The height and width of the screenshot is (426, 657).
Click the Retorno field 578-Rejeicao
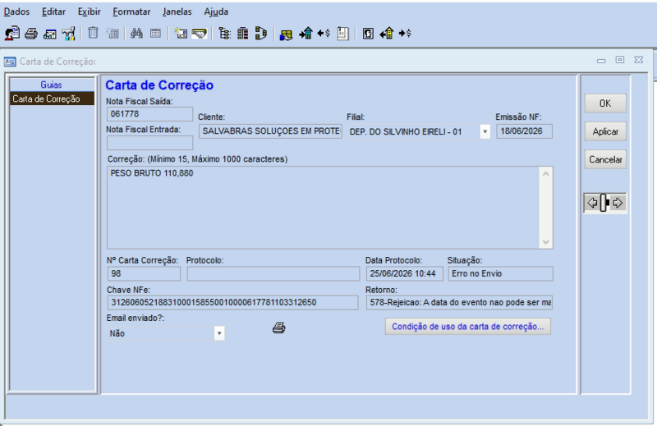pos(459,302)
